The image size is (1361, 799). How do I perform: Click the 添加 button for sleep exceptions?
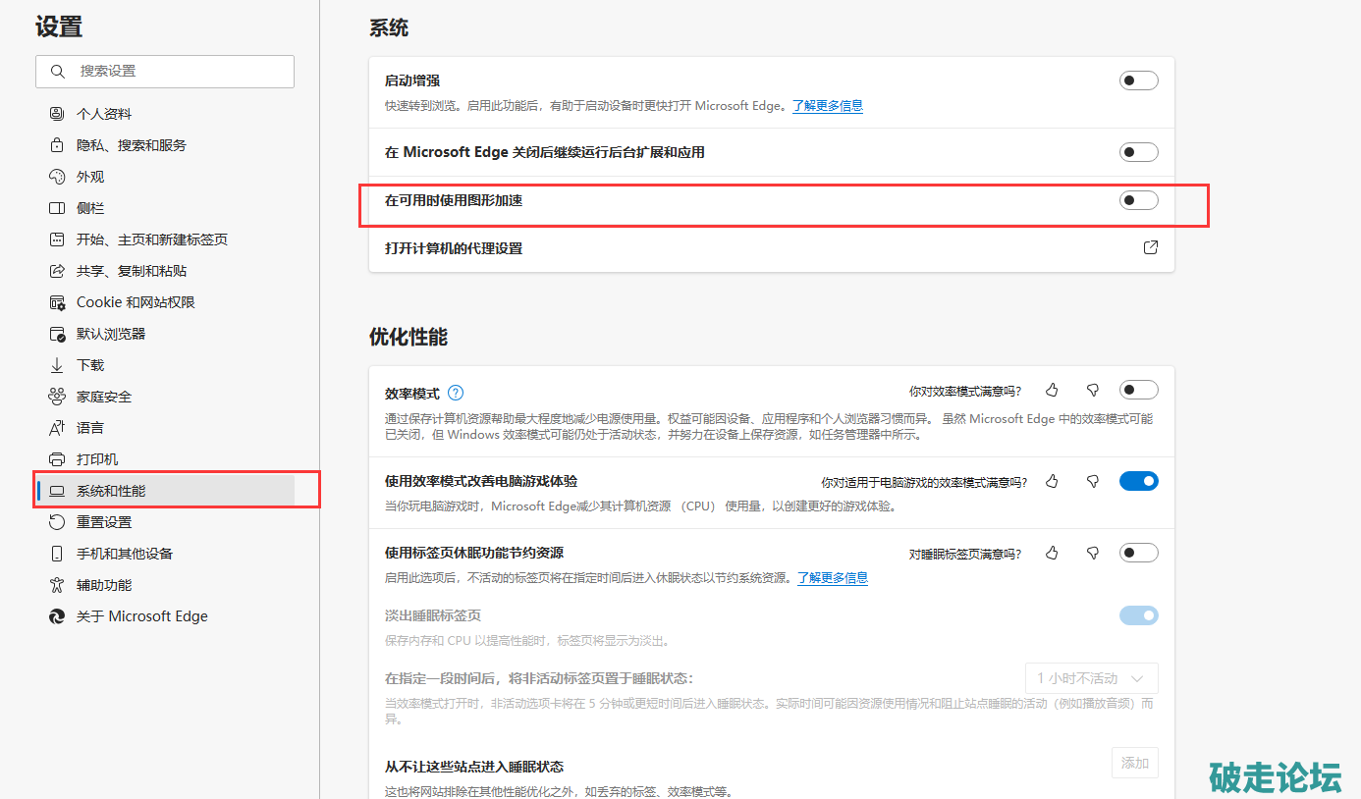tap(1134, 763)
